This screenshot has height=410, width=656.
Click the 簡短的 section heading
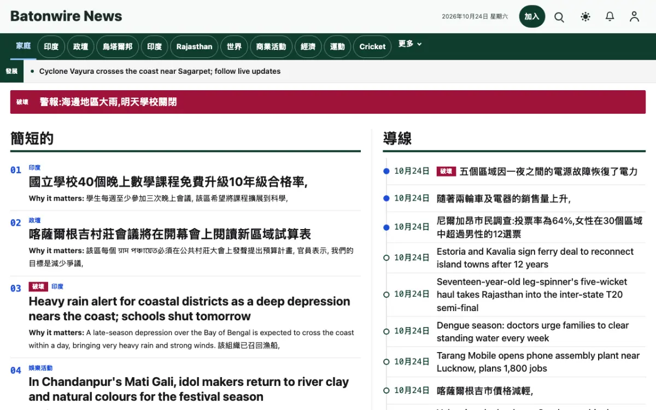[x=32, y=139]
